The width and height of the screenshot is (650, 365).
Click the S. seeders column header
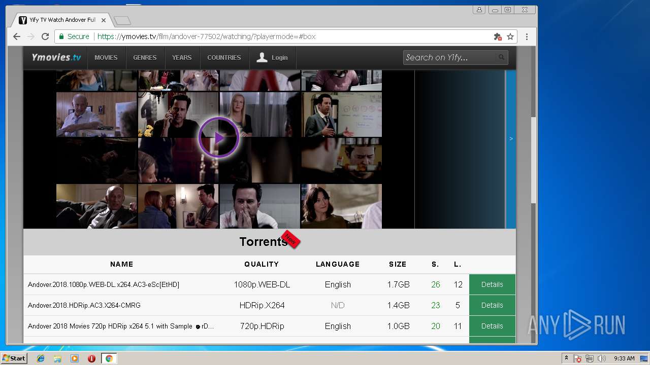[x=435, y=264]
